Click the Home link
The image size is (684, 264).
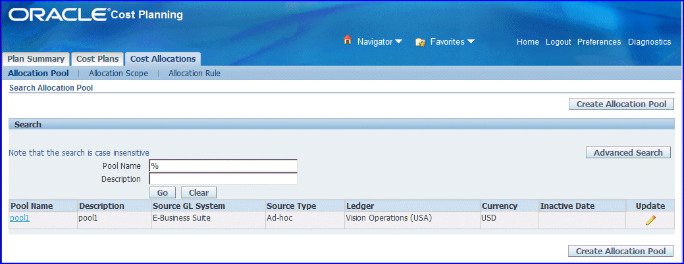coord(528,42)
